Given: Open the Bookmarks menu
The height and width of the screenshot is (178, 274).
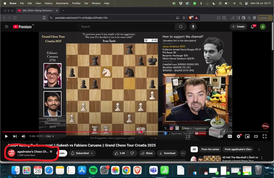Looking at the screenshot, I should point(62,3).
